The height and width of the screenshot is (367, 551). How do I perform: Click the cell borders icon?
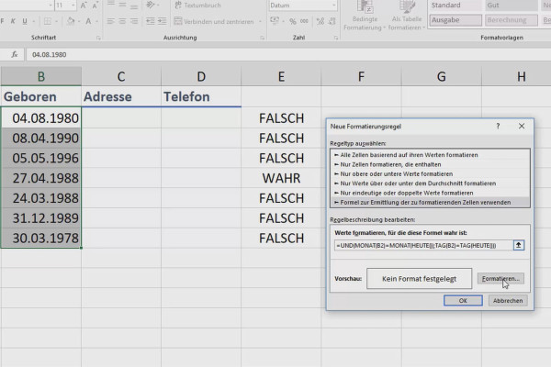(48, 21)
